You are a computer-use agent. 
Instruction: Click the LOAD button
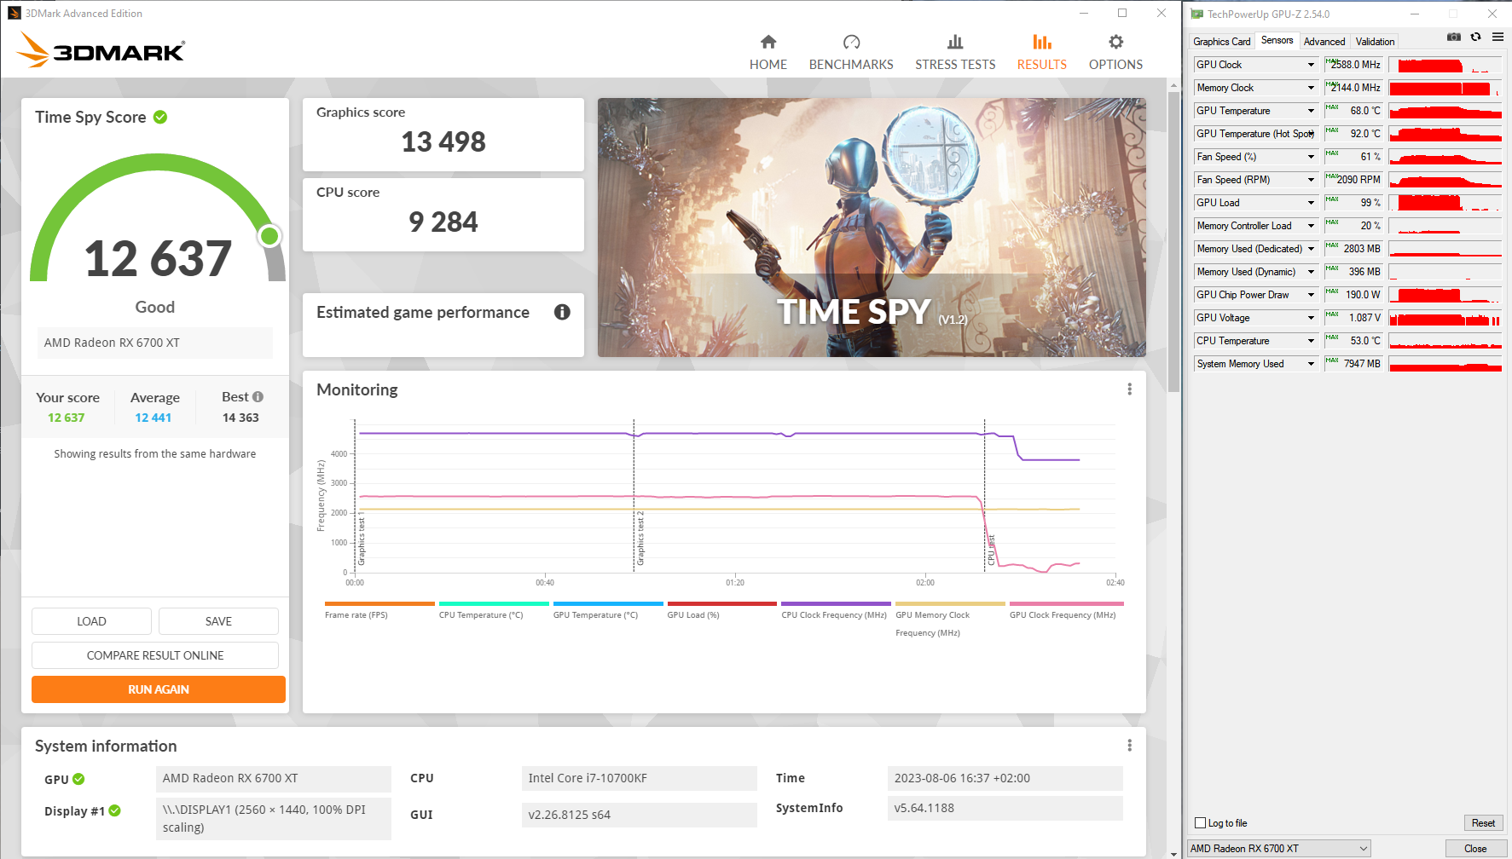click(91, 621)
